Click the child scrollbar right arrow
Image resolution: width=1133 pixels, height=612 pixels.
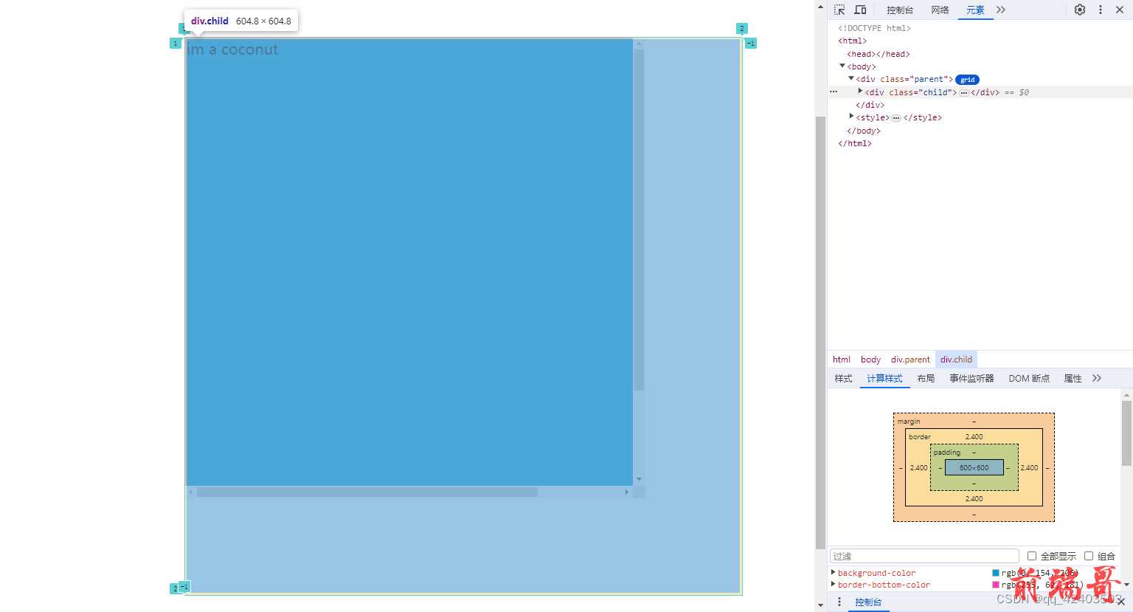[x=627, y=492]
